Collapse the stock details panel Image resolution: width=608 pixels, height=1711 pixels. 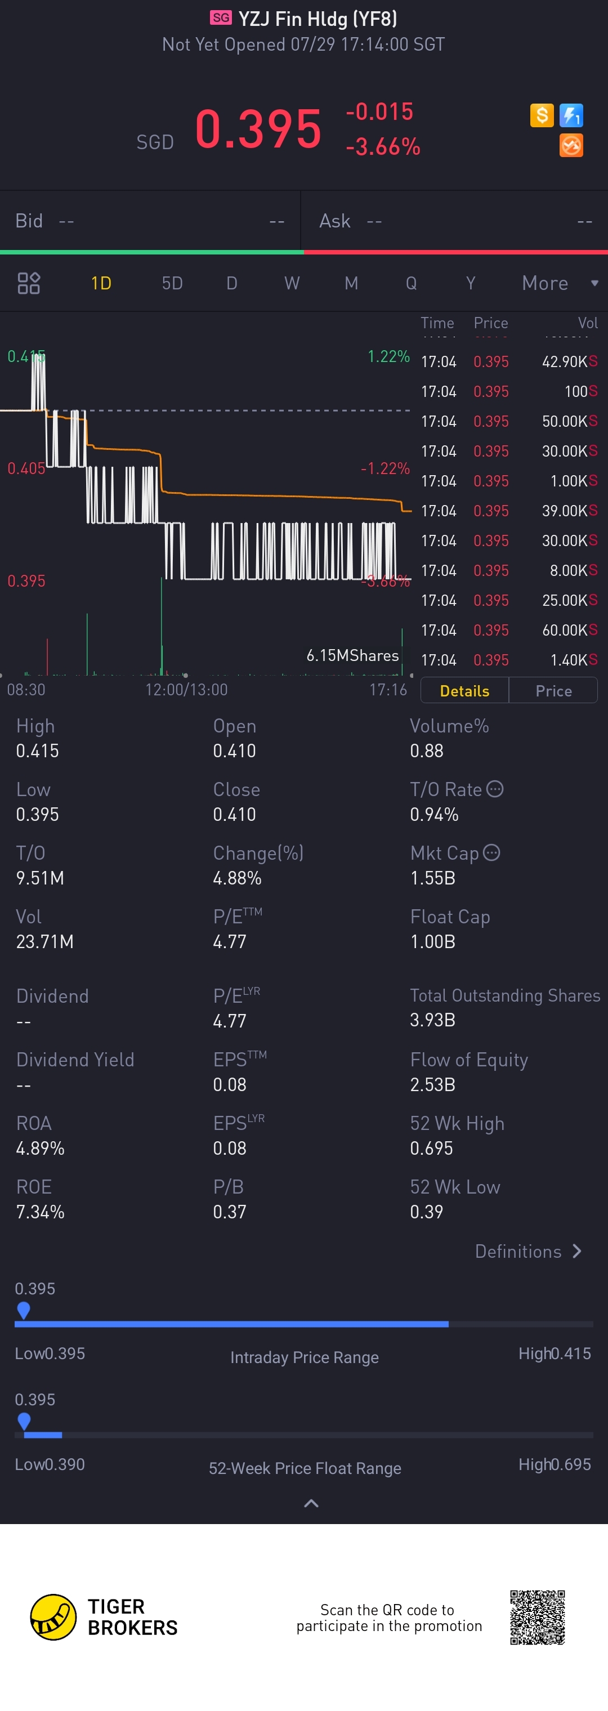(x=311, y=1503)
